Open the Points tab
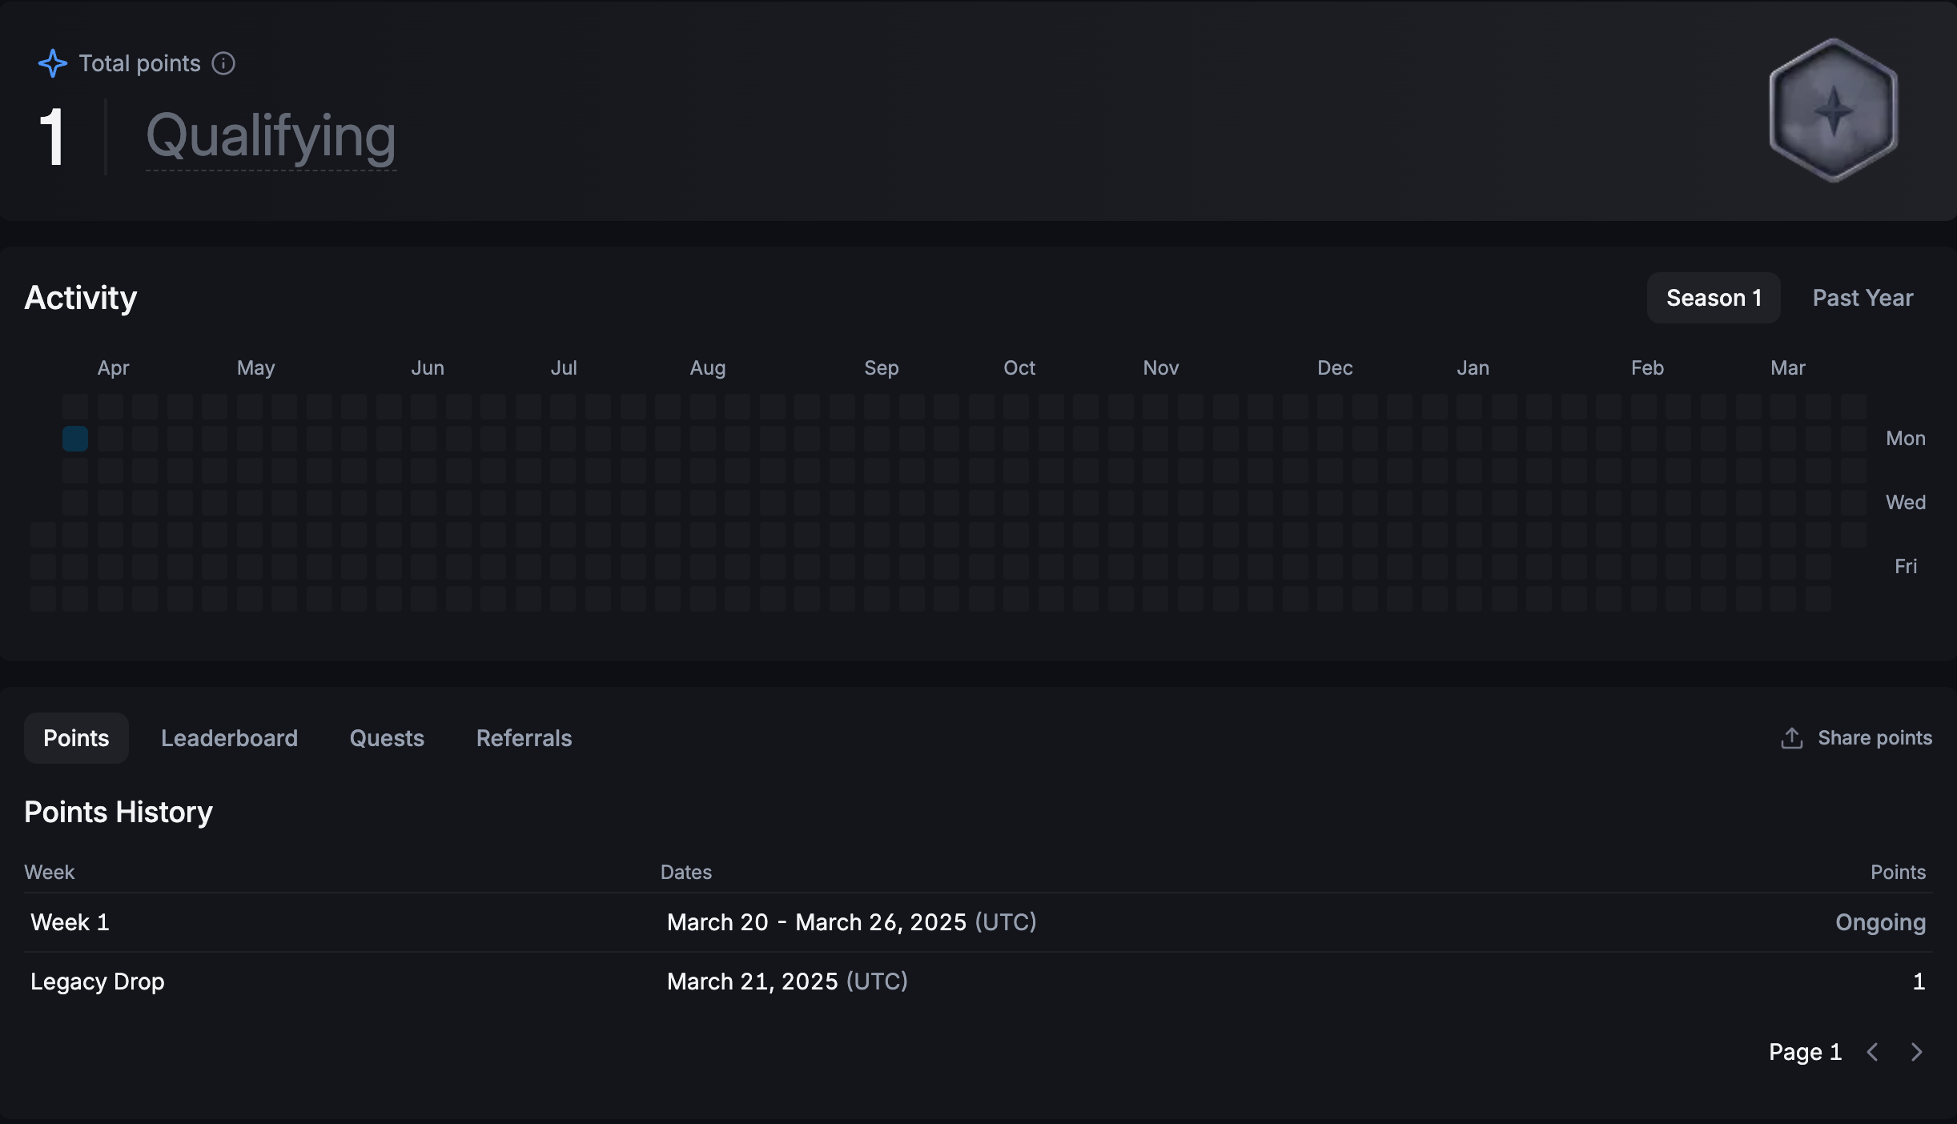 [76, 738]
